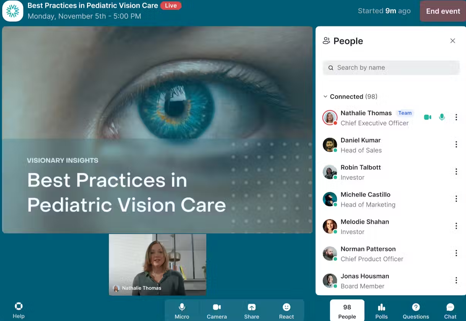The image size is (466, 321).
Task: Click the Help lifebuoy icon
Action: click(18, 306)
